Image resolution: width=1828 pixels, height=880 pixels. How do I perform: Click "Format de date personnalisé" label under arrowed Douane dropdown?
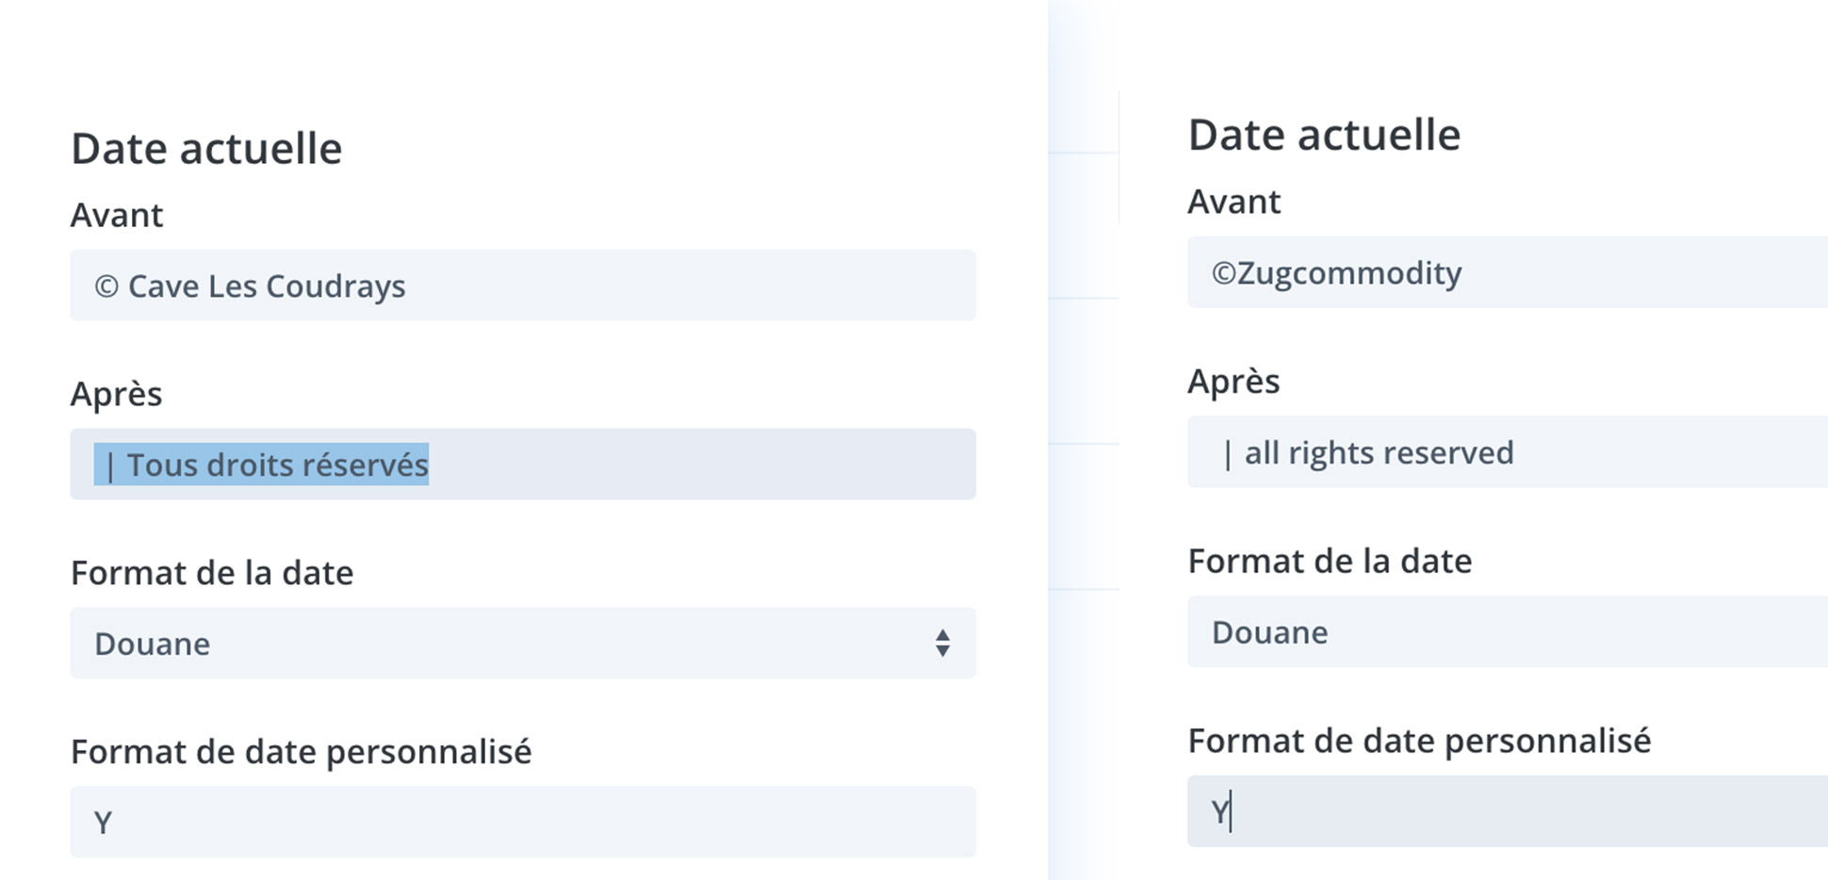point(301,752)
